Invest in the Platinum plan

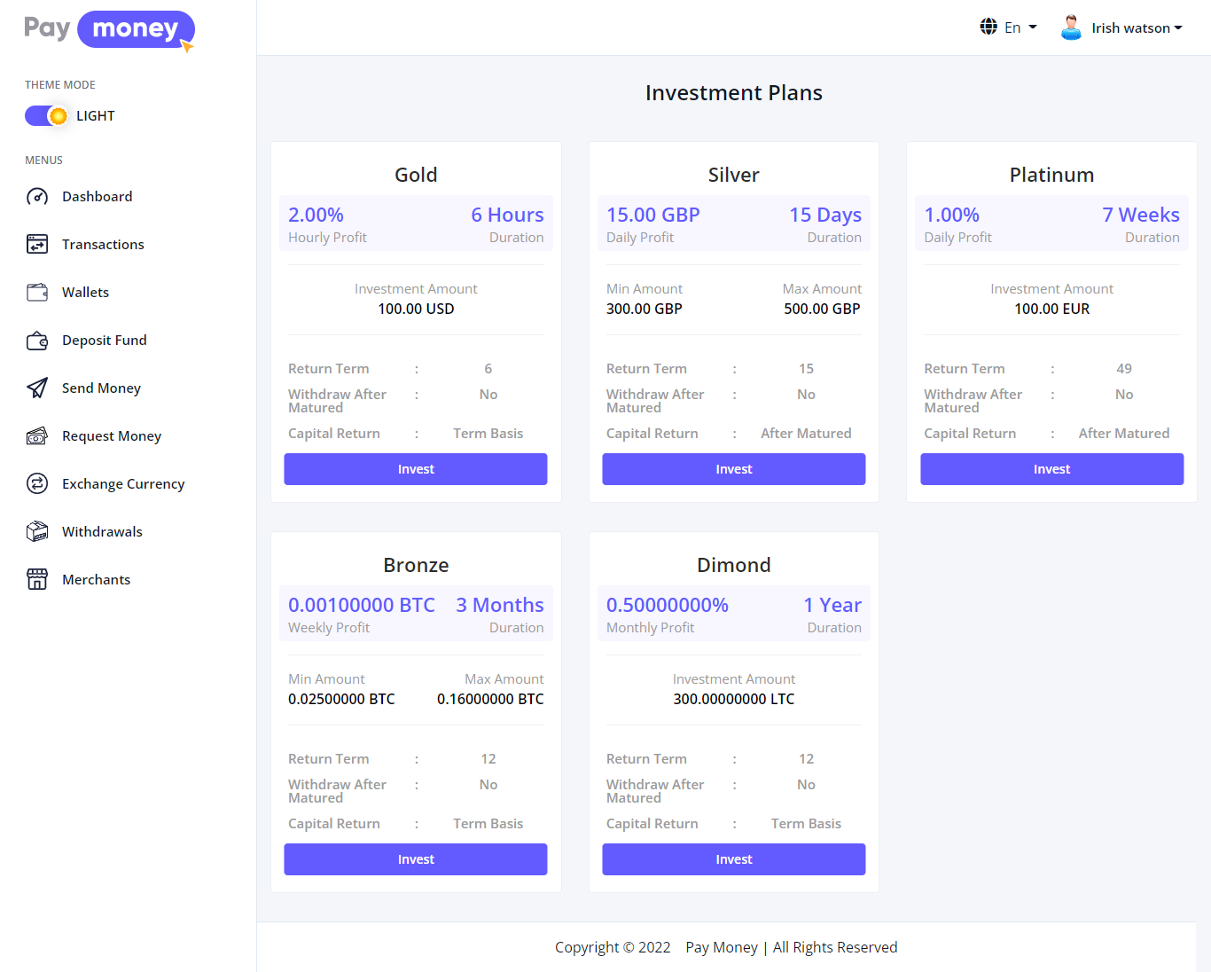pyautogui.click(x=1051, y=468)
